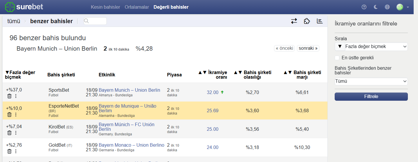Open the puzzle piece extension icon
The width and height of the screenshot is (418, 162).
point(307,21)
